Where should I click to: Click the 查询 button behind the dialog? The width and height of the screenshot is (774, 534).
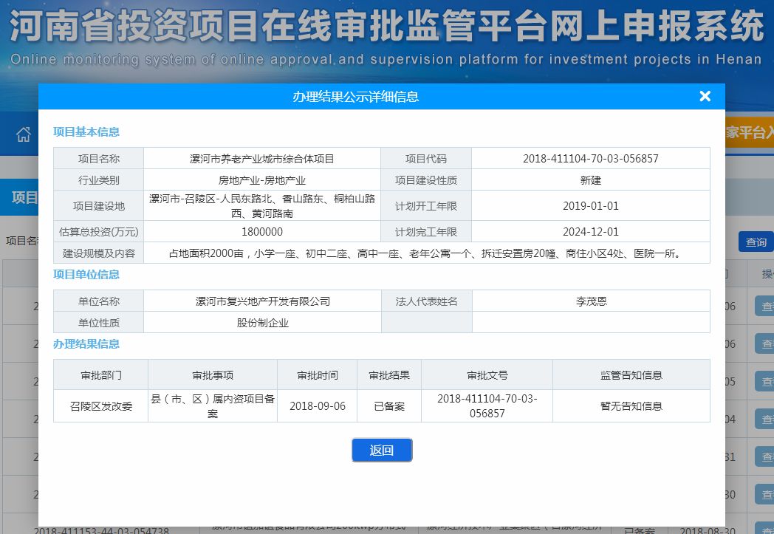click(x=756, y=242)
